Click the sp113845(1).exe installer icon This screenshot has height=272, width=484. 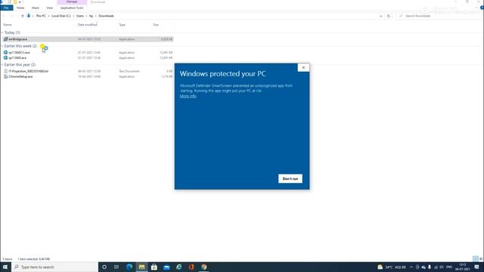5,52
